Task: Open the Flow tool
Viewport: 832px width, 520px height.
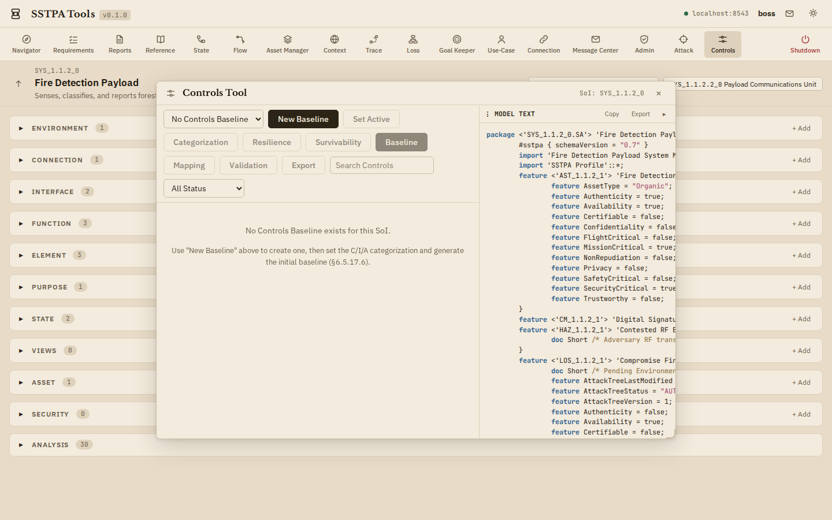Action: pos(240,44)
